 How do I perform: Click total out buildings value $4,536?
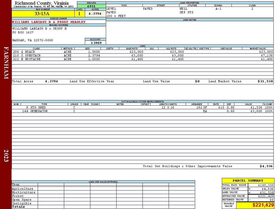266,166
